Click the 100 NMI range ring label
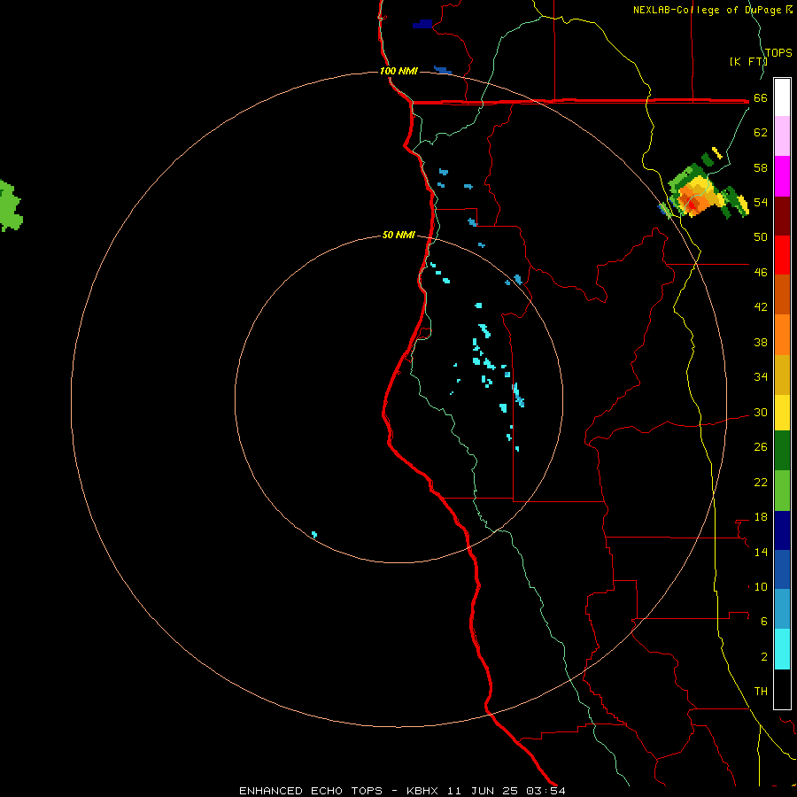Viewport: 797px width, 797px height. pos(398,71)
